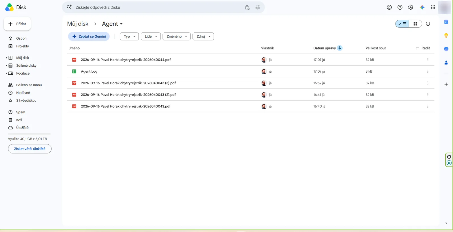453x232 pixels.
Task: Expand Sdílené disky tree arrow
Action: pyautogui.click(x=7, y=66)
